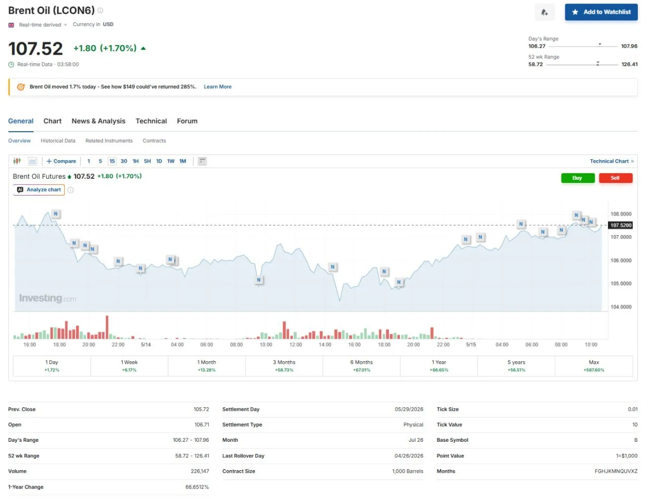Click the Volume value 226,147
649x499 pixels.
[x=200, y=471]
